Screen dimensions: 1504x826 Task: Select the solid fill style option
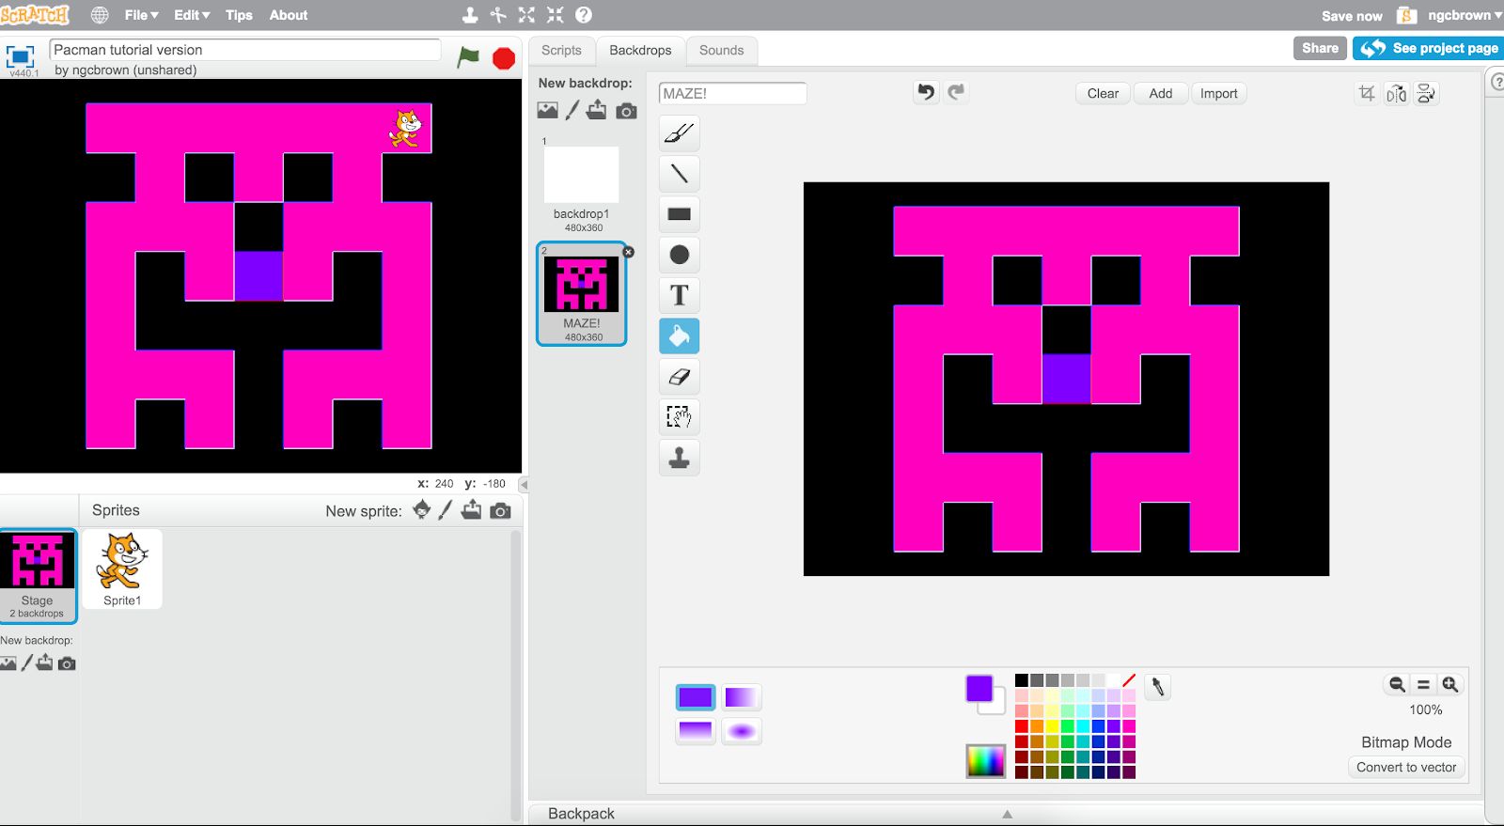[x=696, y=697]
